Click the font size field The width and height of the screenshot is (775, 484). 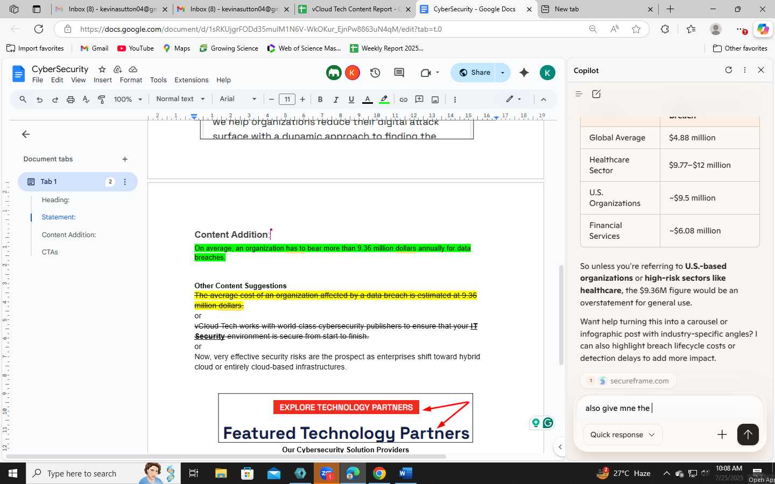point(287,99)
